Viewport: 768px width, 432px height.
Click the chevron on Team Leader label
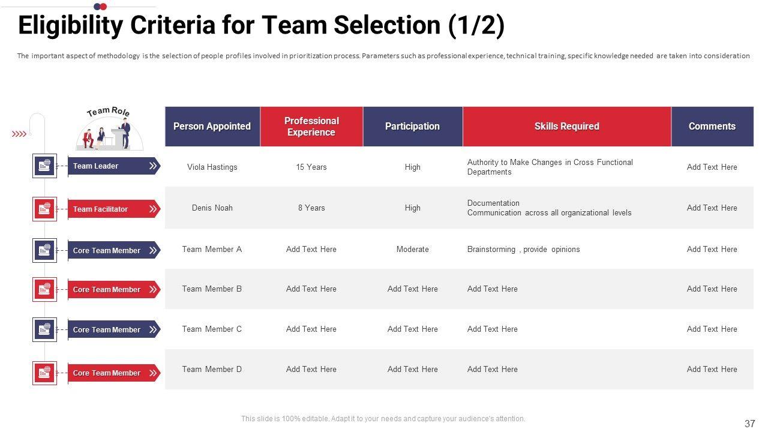[x=153, y=166]
